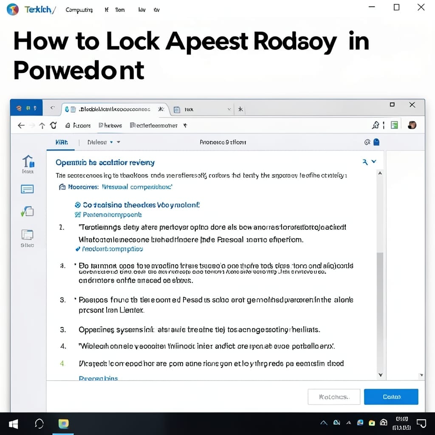The height and width of the screenshot is (435, 435).
Task: Go back with the browser back arrow
Action: coord(21,126)
